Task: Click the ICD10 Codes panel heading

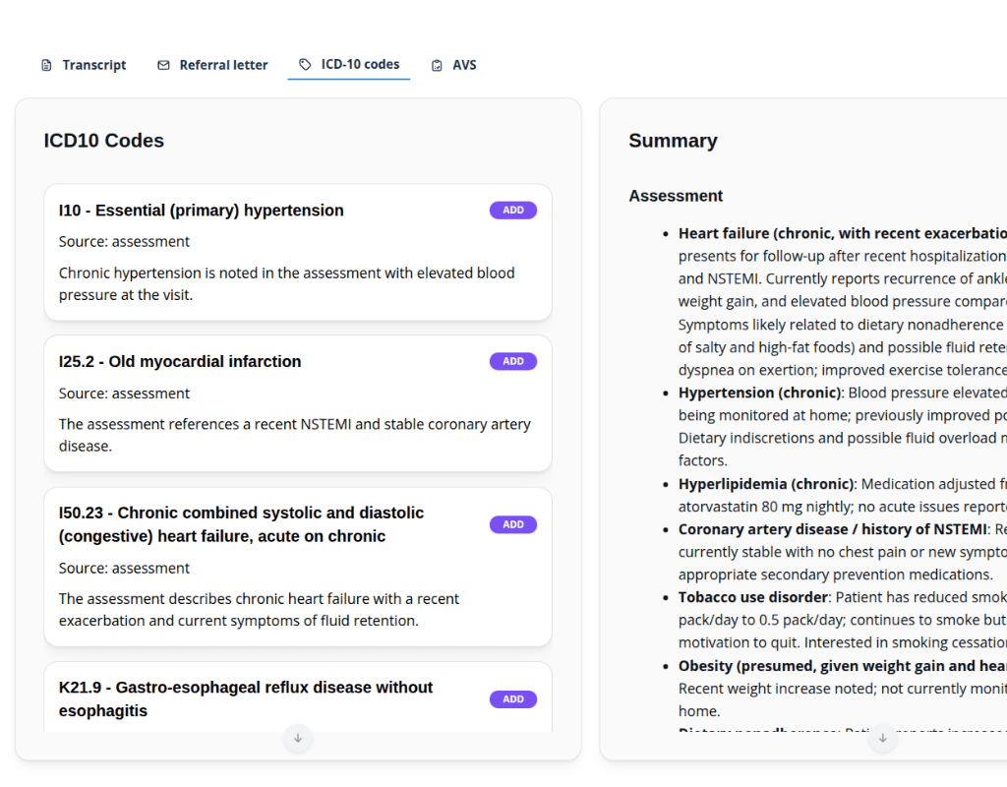Action: pyautogui.click(x=104, y=141)
